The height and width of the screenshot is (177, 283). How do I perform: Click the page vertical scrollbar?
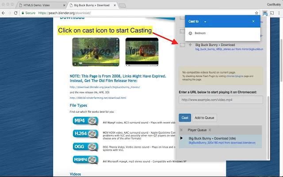point(281,60)
